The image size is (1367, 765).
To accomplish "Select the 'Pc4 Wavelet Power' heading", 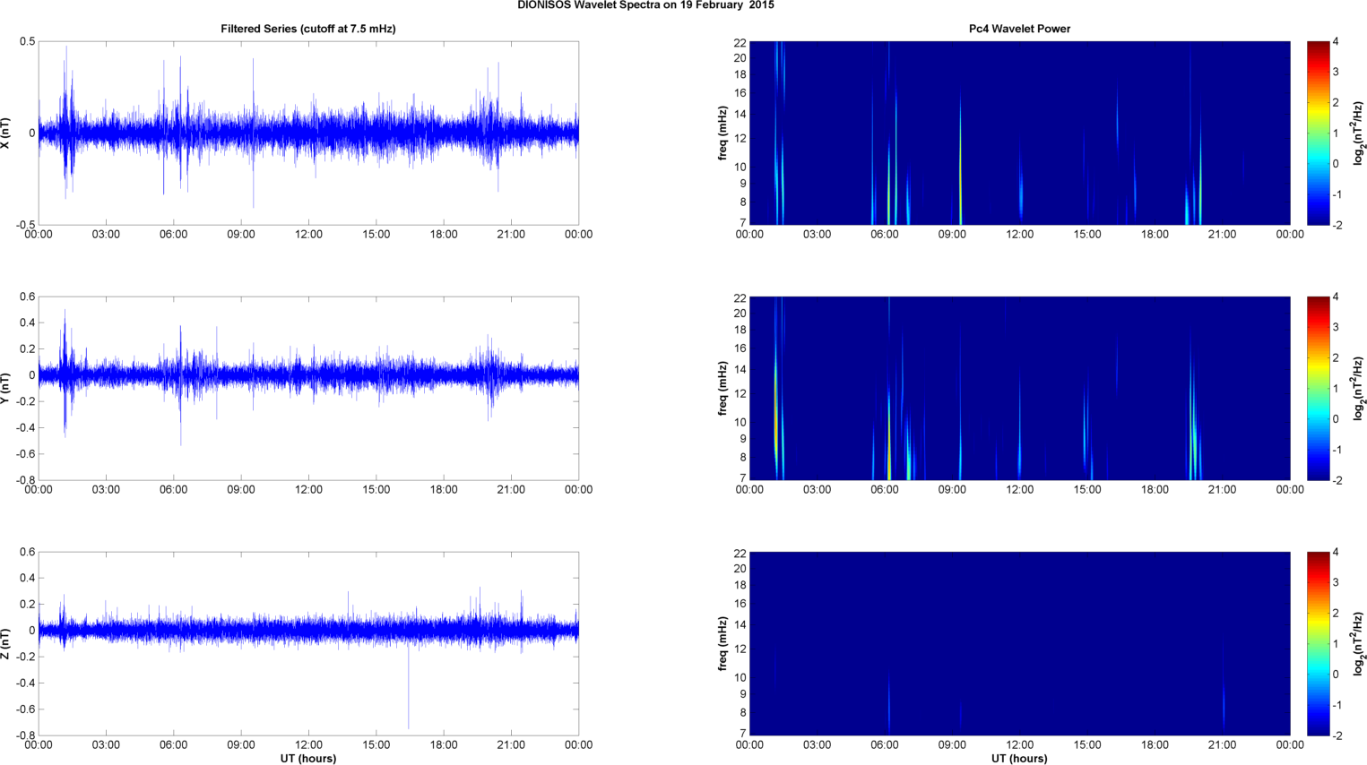I will 1019,29.
